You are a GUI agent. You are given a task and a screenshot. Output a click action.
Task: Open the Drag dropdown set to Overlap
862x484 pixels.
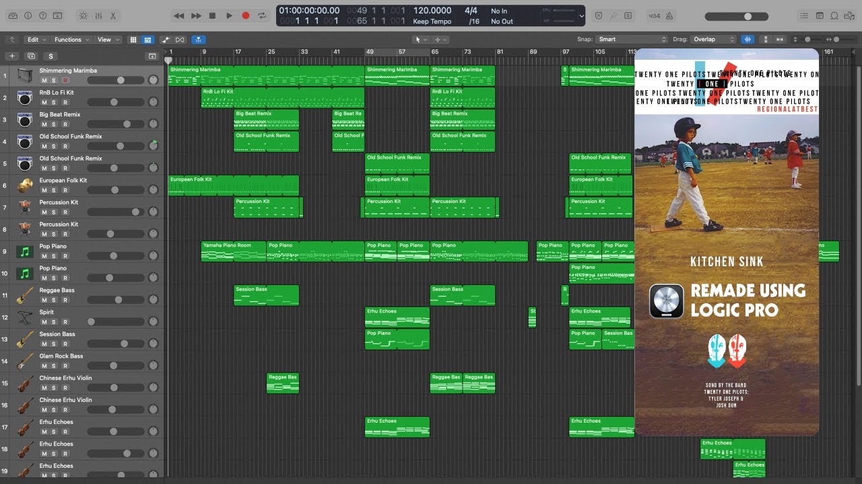click(x=713, y=40)
